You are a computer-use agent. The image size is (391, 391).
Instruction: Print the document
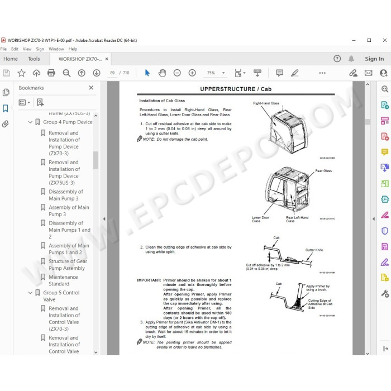pos(51,73)
